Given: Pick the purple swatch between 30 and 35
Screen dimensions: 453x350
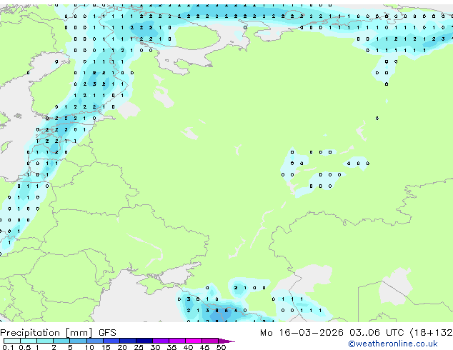Looking at the screenshot, I should pos(161,341).
